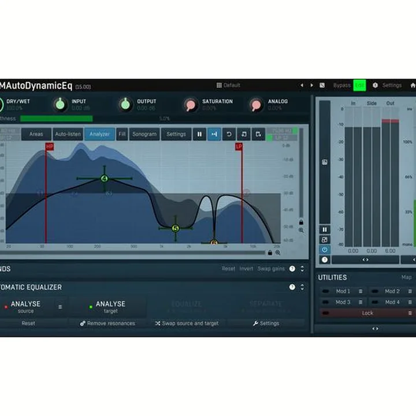
Task: Toggle the Areas display button
Action: pyautogui.click(x=36, y=134)
